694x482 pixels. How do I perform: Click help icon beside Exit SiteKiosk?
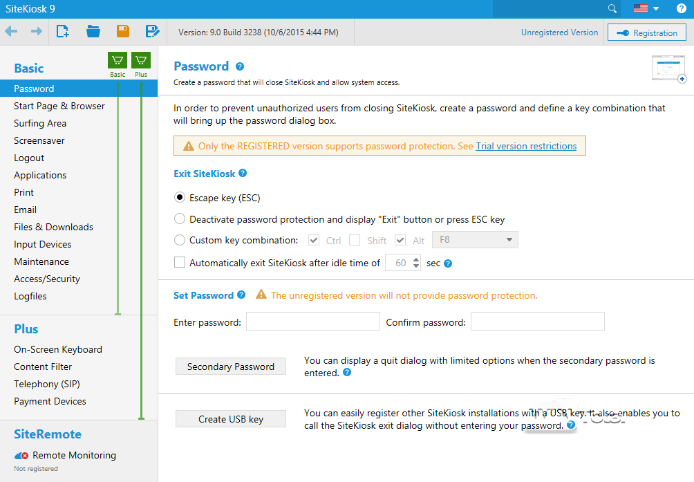(x=243, y=173)
